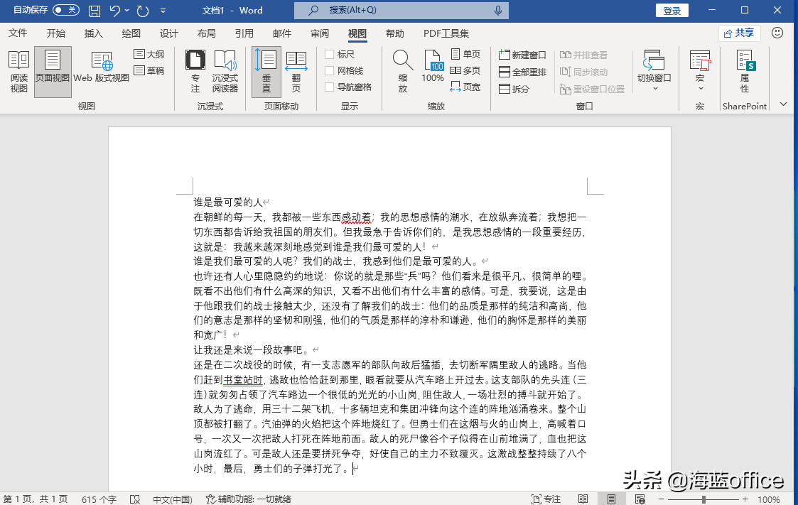Enable the Ruler (标尺) checkbox

point(330,55)
